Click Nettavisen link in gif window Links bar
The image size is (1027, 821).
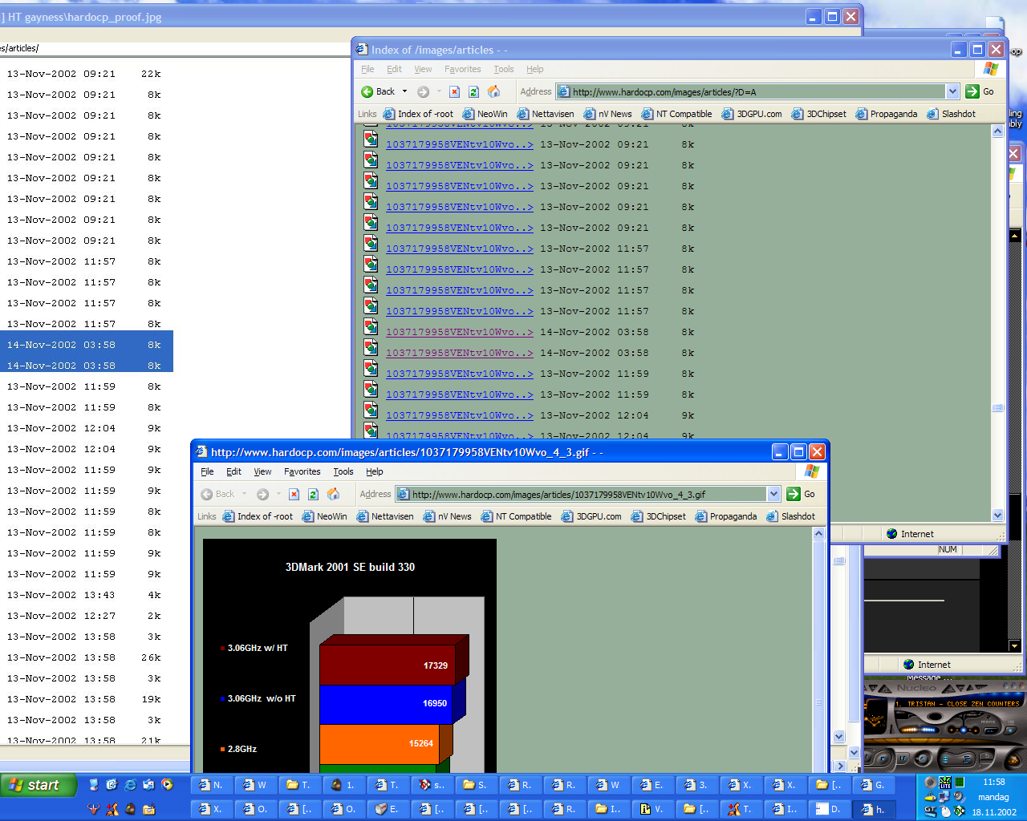(x=385, y=516)
